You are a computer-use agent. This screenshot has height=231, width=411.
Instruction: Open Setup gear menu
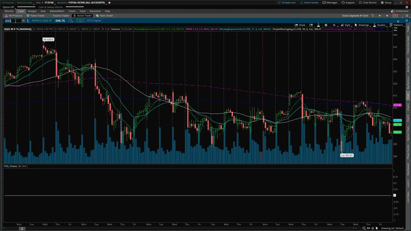[x=386, y=3]
